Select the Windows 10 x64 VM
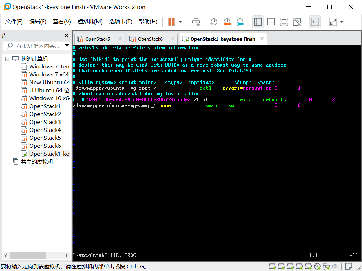The image size is (362, 271). point(50,98)
